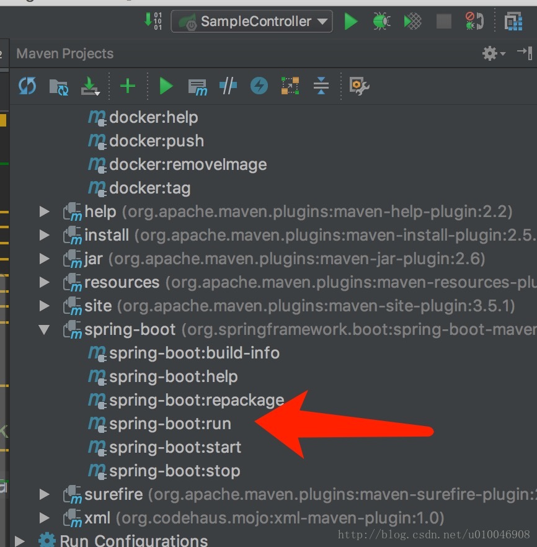Image resolution: width=537 pixels, height=547 pixels.
Task: Select spring-boot:run goal
Action: [x=170, y=424]
